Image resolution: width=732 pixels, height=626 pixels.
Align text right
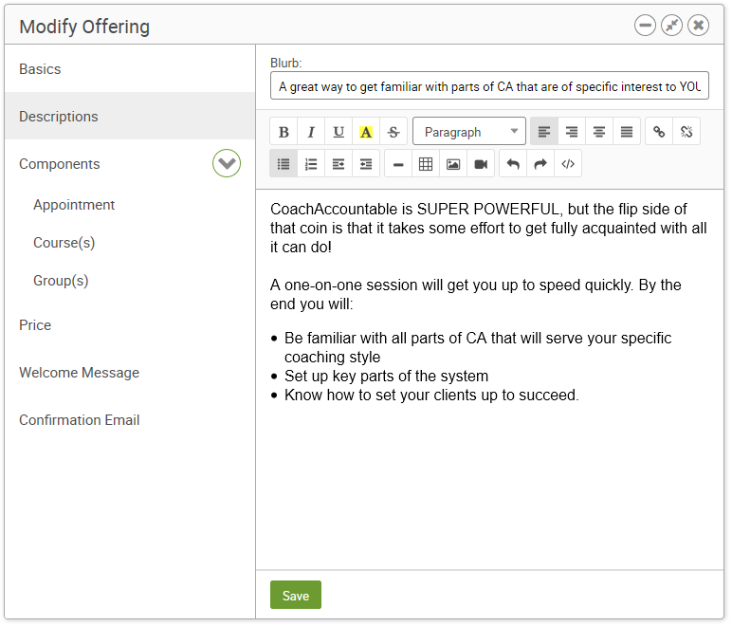coord(572,132)
